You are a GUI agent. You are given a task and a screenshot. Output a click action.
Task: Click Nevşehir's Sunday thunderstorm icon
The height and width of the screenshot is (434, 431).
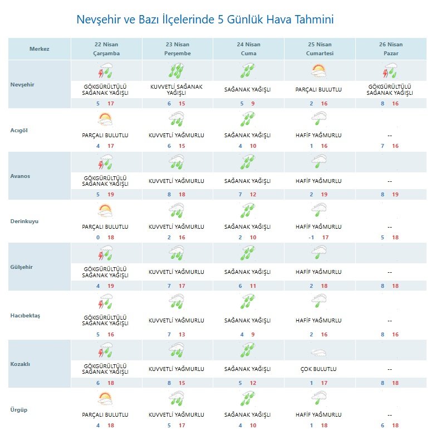point(390,71)
